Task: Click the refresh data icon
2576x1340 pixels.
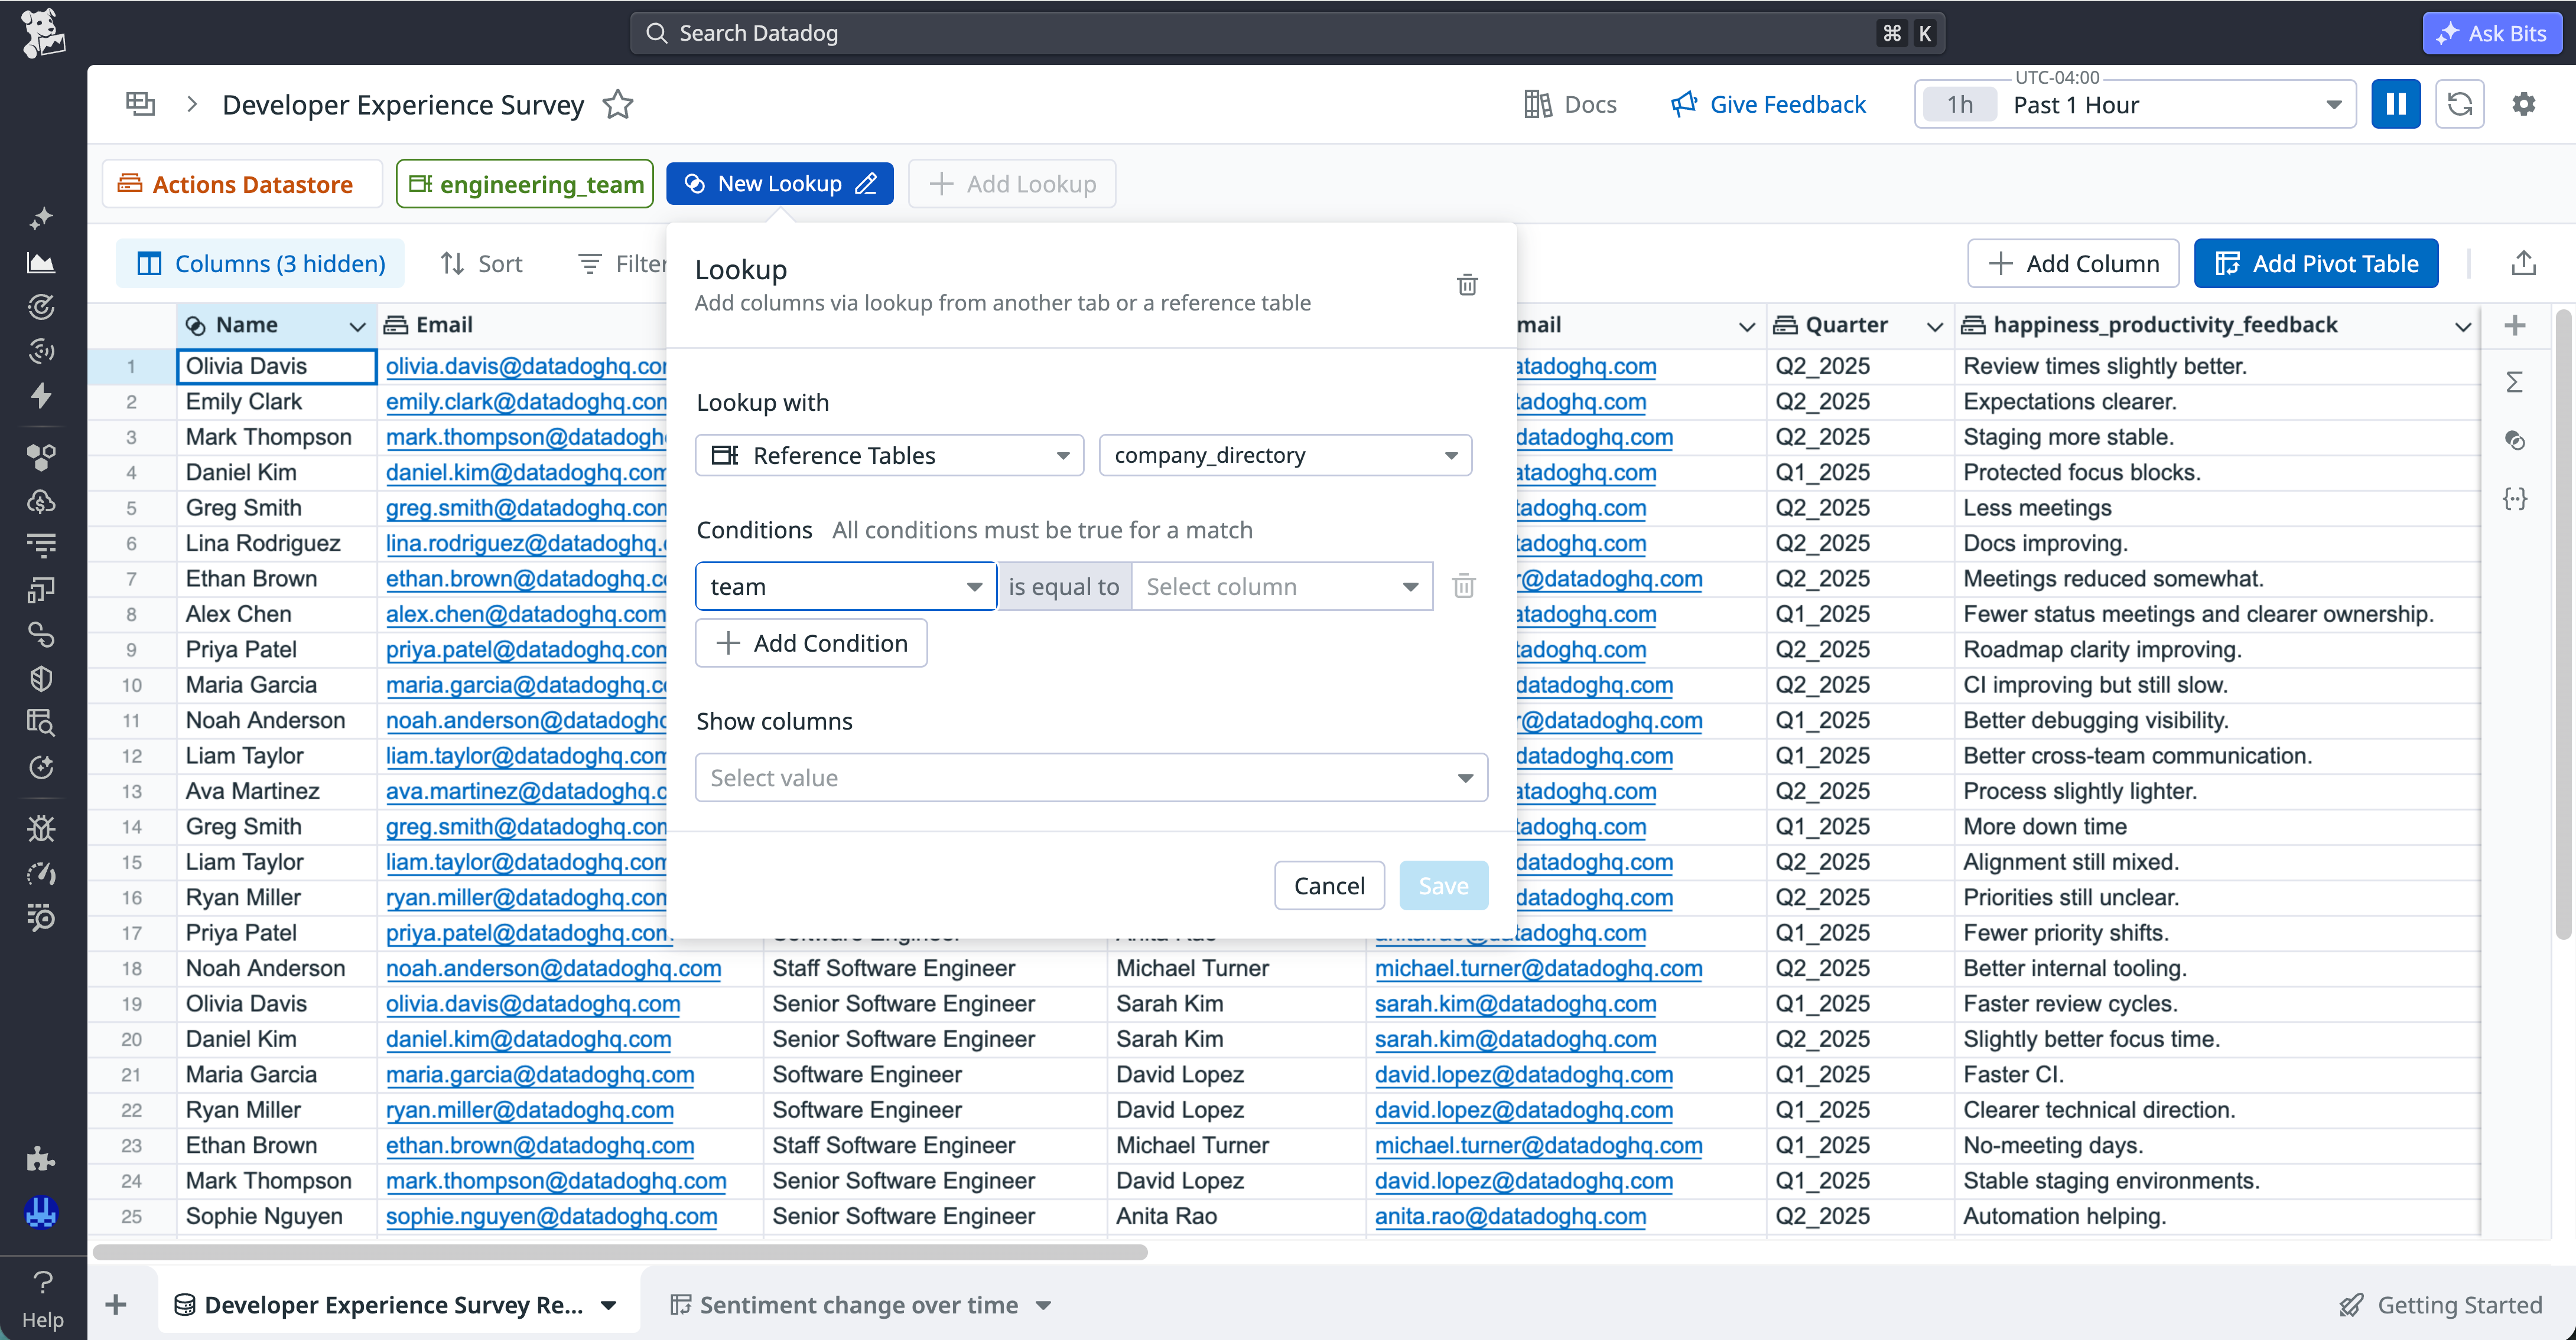Action: pos(2459,105)
